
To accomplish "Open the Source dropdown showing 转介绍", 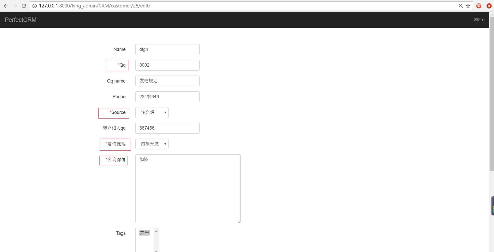I will pyautogui.click(x=152, y=112).
